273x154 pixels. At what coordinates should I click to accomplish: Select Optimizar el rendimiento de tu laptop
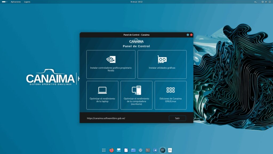102,95
